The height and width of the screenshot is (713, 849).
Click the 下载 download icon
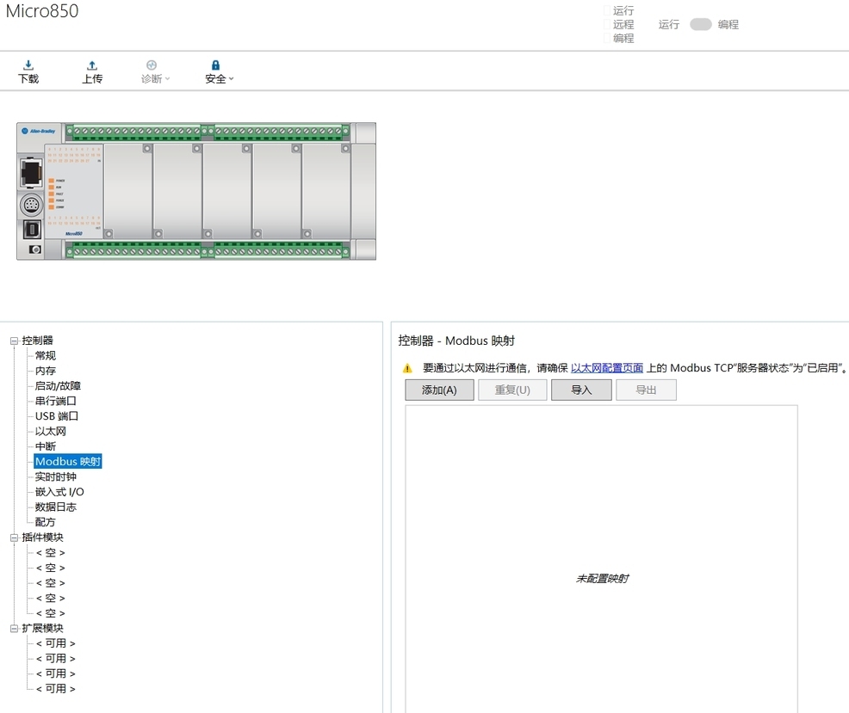tap(28, 65)
